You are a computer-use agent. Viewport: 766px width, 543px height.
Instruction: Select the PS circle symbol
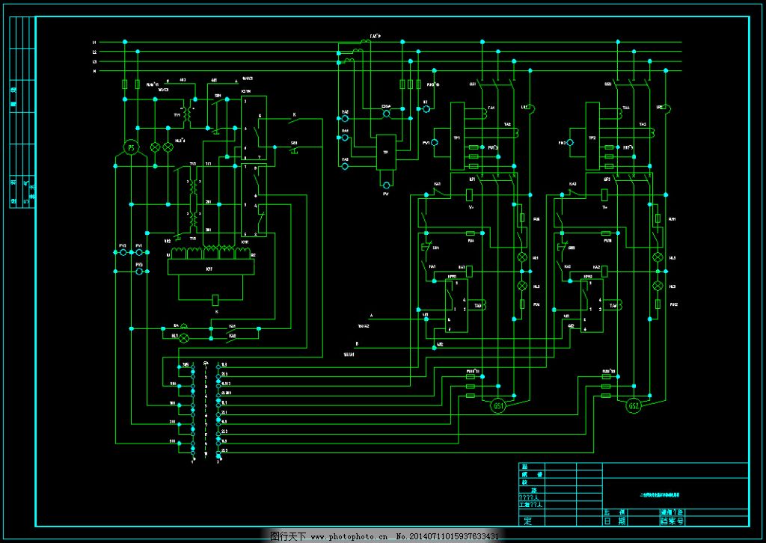[x=130, y=147]
